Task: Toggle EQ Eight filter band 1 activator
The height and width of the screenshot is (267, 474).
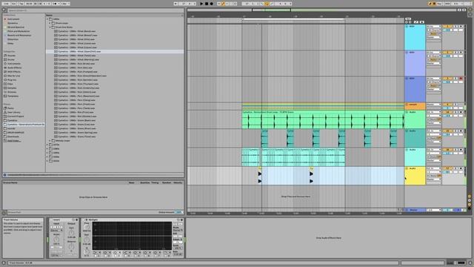Action: (x=96, y=256)
